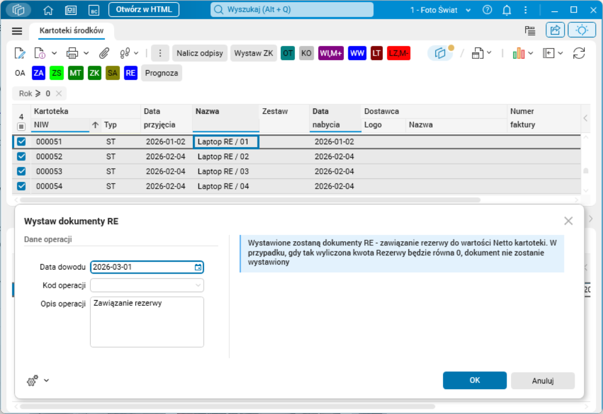Open the Data dowodu calendar picker
Image resolution: width=603 pixels, height=414 pixels.
click(198, 267)
